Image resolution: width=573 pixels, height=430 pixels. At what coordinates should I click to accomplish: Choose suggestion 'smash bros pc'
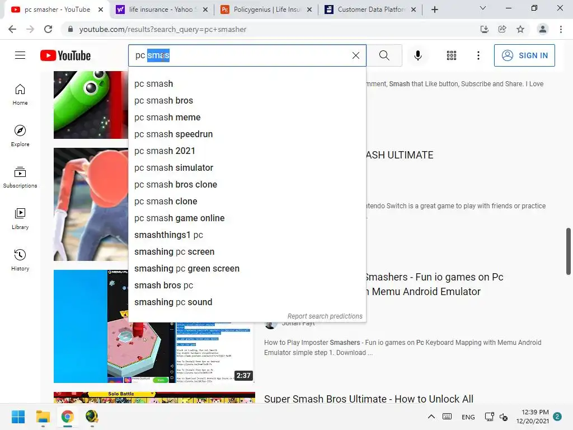247,286
